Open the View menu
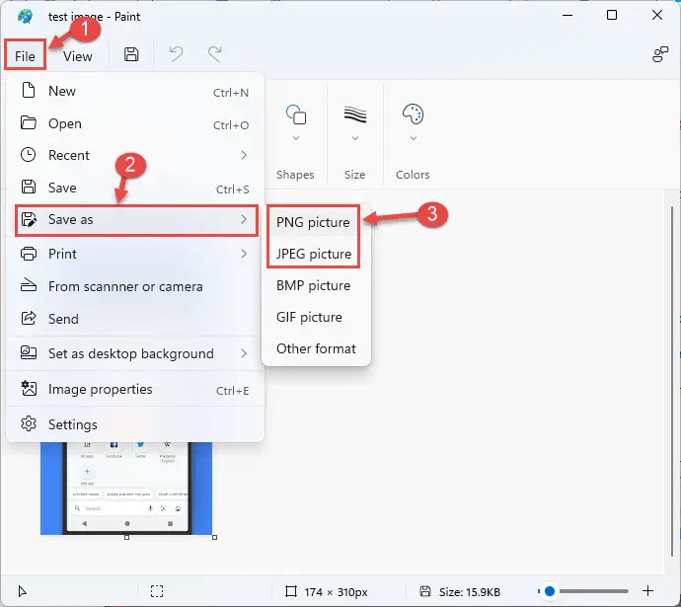Viewport: 681px width, 607px height. (x=78, y=56)
